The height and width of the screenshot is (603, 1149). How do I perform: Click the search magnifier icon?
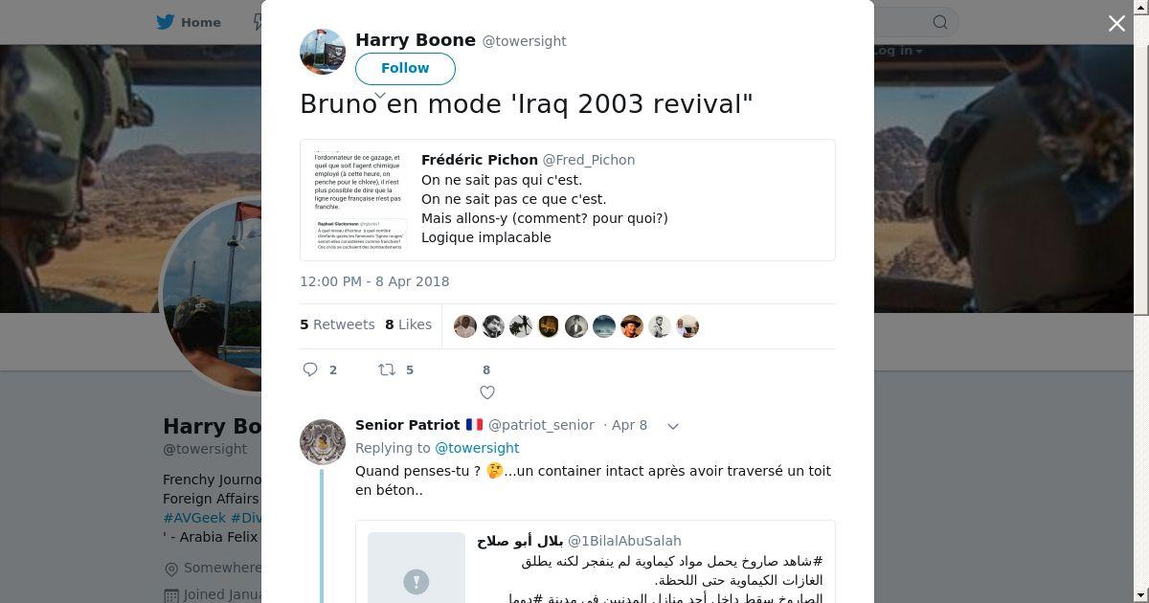pyautogui.click(x=940, y=22)
